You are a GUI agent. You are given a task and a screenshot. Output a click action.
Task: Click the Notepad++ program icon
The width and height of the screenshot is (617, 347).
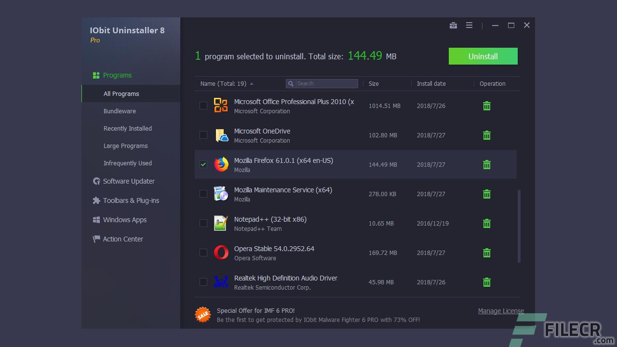click(221, 223)
